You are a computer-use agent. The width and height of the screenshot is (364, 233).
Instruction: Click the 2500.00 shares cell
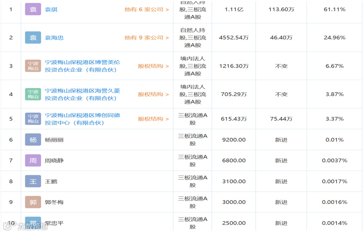234,223
